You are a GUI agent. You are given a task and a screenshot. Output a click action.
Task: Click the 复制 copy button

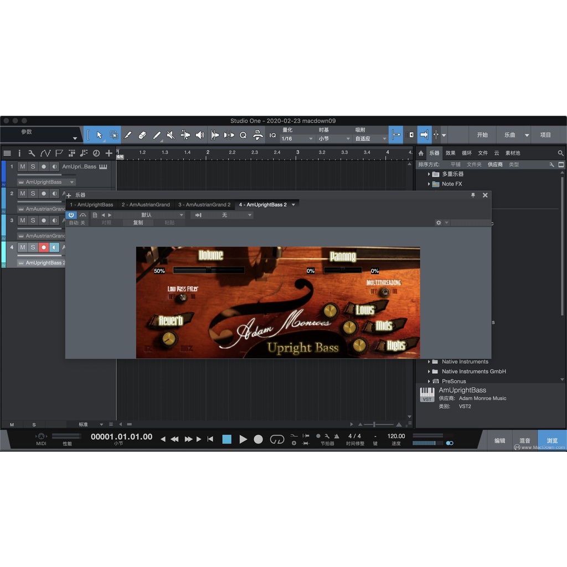[x=138, y=223]
